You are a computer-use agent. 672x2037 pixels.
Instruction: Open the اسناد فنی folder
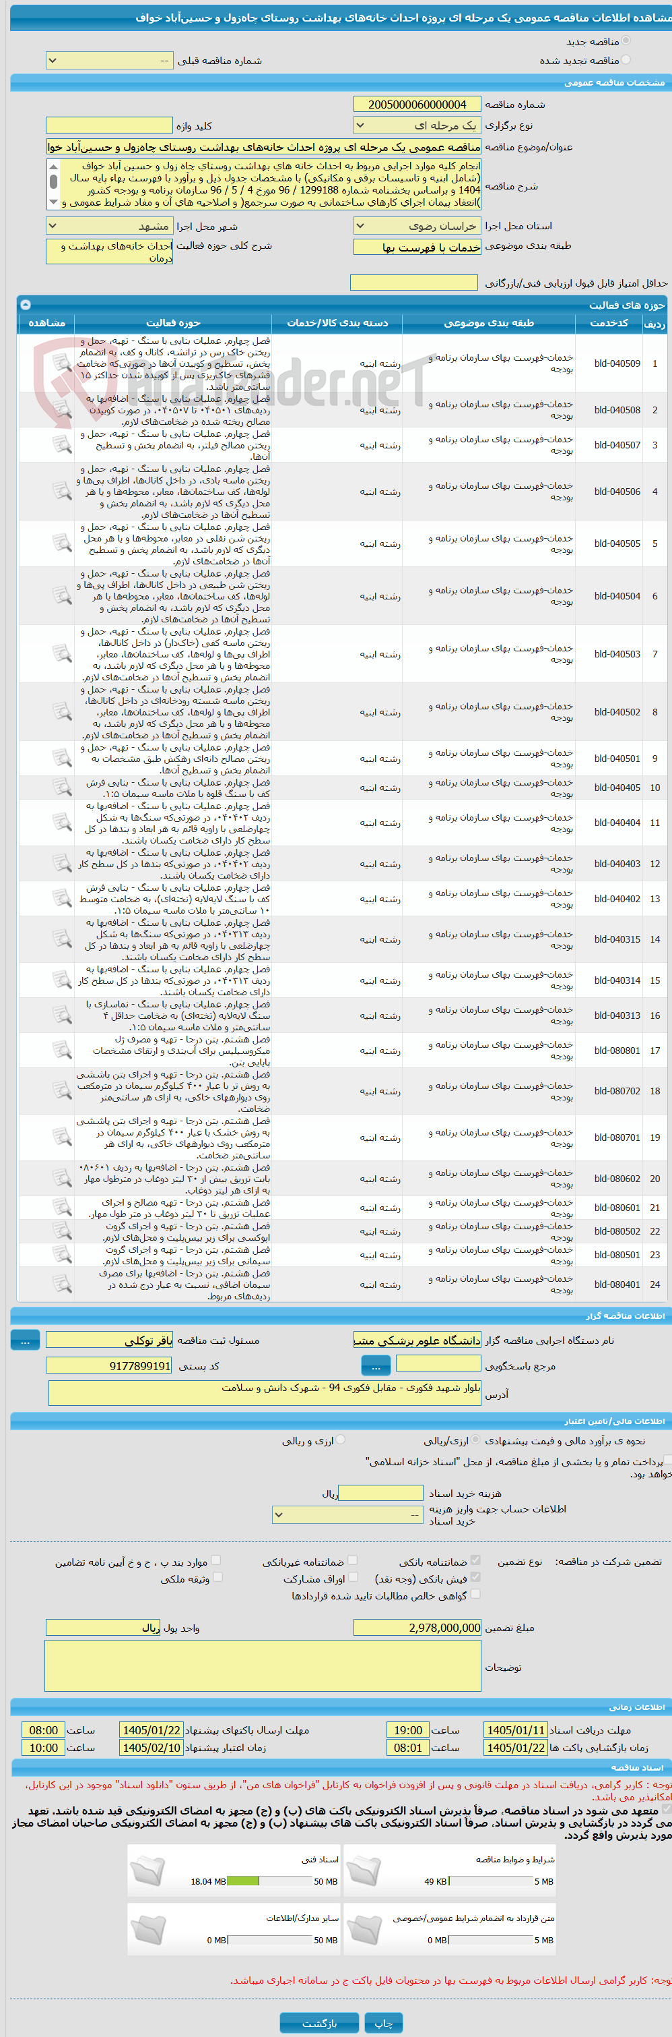(x=147, y=1870)
